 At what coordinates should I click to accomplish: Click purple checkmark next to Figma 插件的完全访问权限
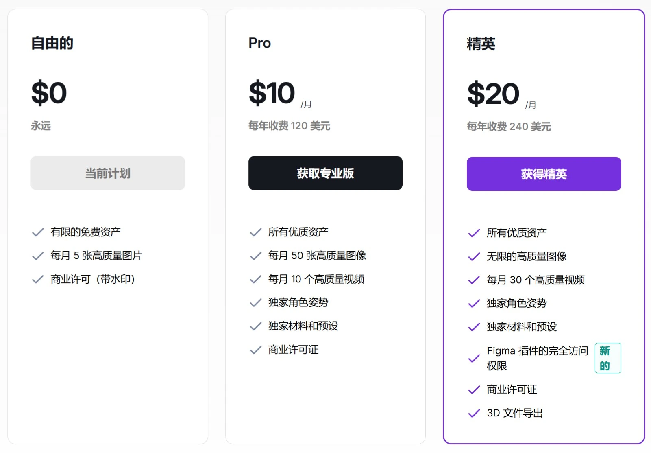coord(474,359)
